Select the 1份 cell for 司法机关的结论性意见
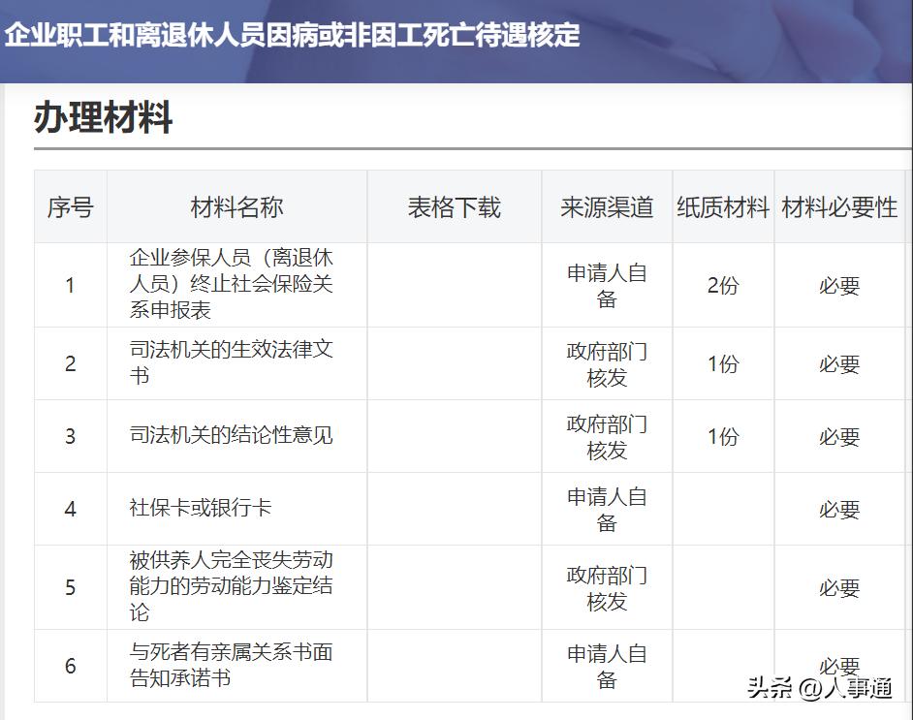913x720 pixels. pos(721,436)
